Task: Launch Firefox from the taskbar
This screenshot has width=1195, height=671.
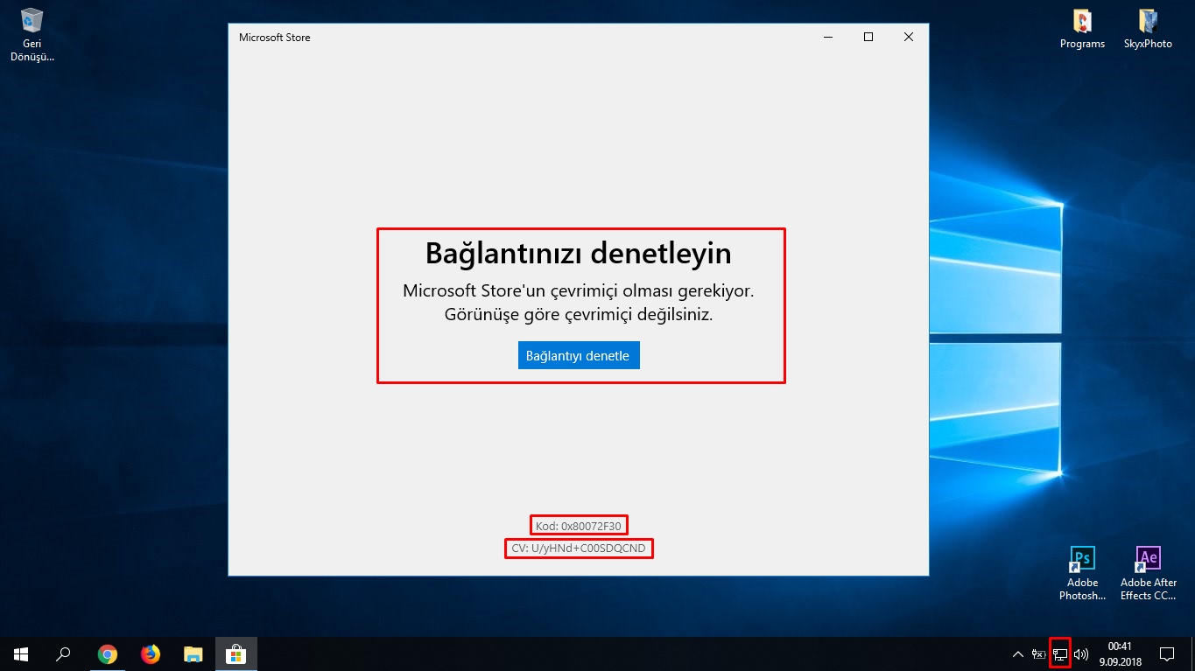Action: point(151,654)
